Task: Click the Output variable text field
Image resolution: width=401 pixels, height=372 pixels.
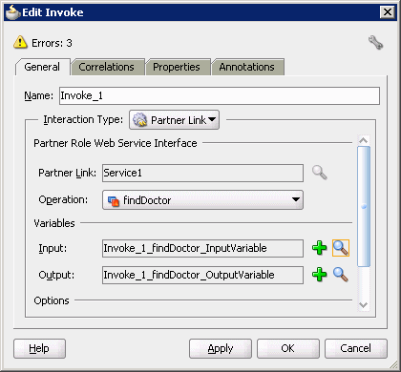Action: click(x=202, y=275)
